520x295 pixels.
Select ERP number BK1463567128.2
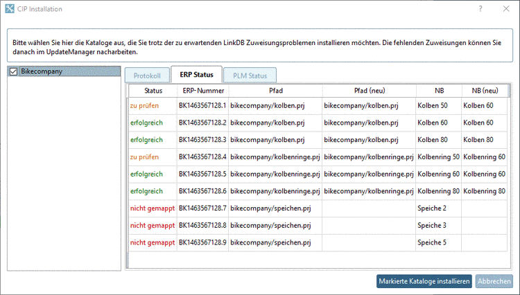[203, 123]
